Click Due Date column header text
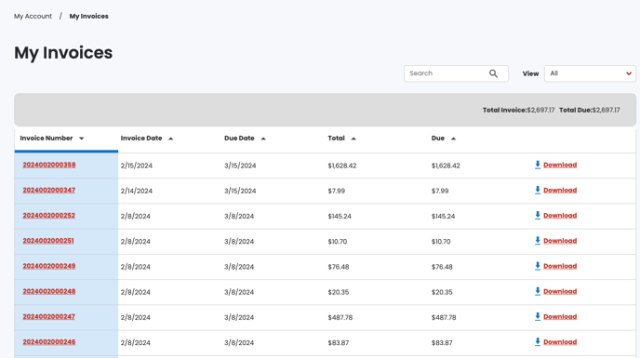 pyautogui.click(x=239, y=138)
